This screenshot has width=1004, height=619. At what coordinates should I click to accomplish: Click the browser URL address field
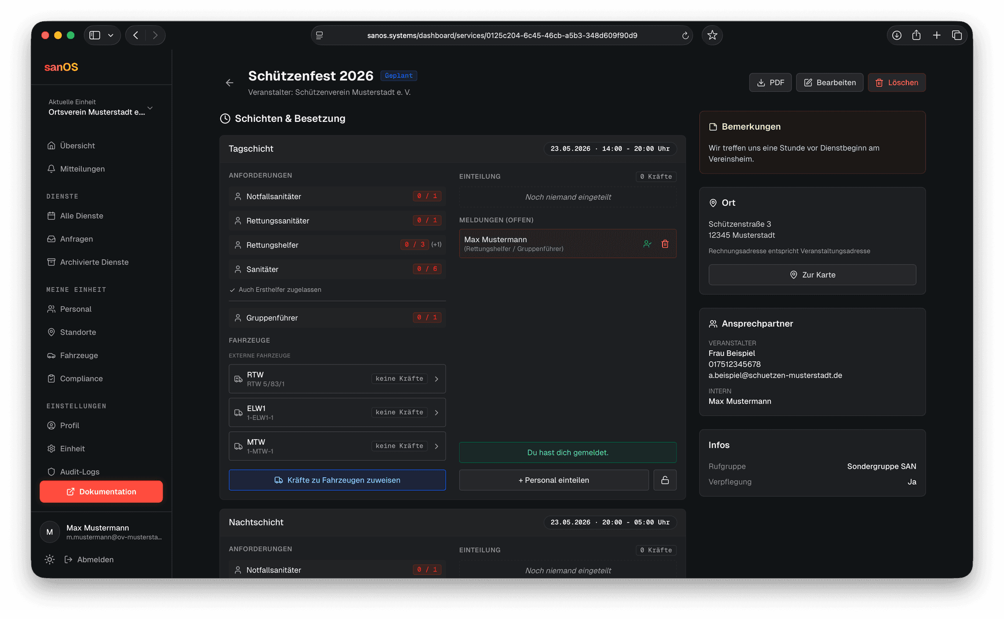point(502,36)
